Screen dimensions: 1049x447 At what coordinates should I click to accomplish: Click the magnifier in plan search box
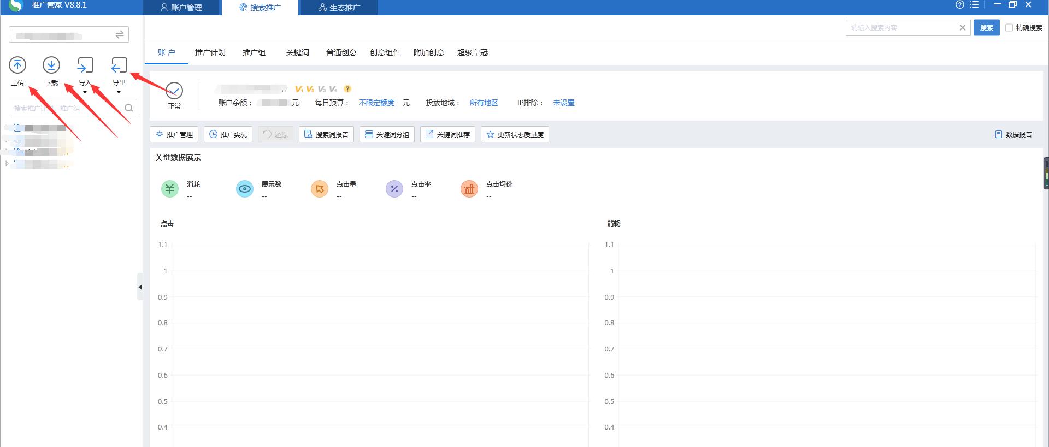(x=129, y=108)
